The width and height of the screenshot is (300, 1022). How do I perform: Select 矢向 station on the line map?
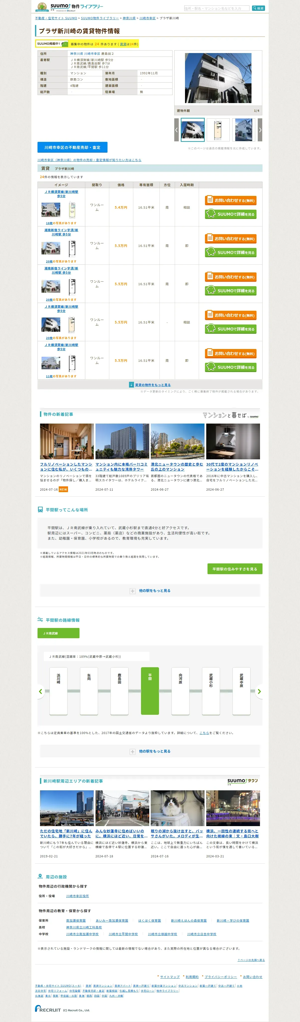[x=89, y=691]
